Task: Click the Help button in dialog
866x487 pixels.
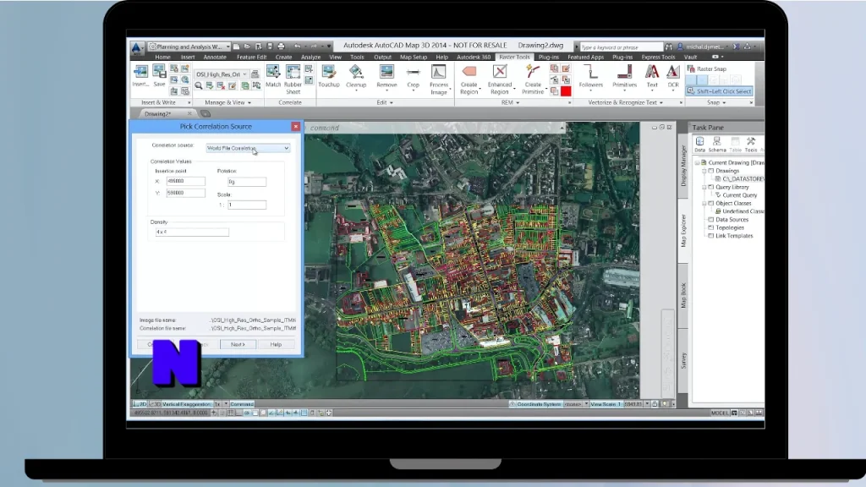Action: (x=276, y=345)
